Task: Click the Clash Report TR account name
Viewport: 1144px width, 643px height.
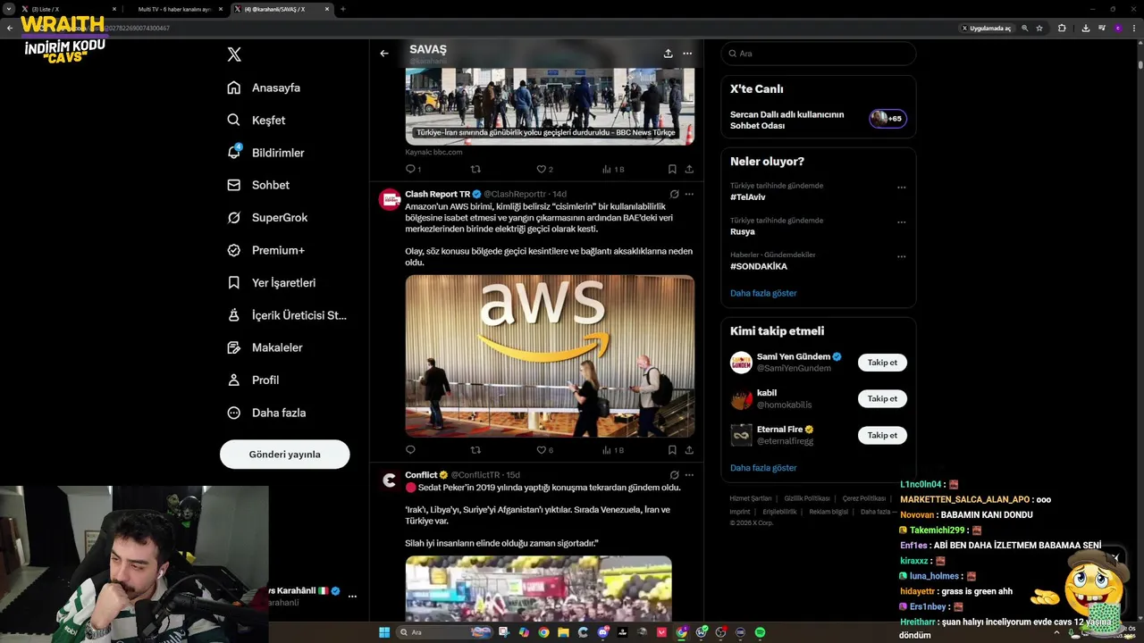Action: click(x=437, y=194)
